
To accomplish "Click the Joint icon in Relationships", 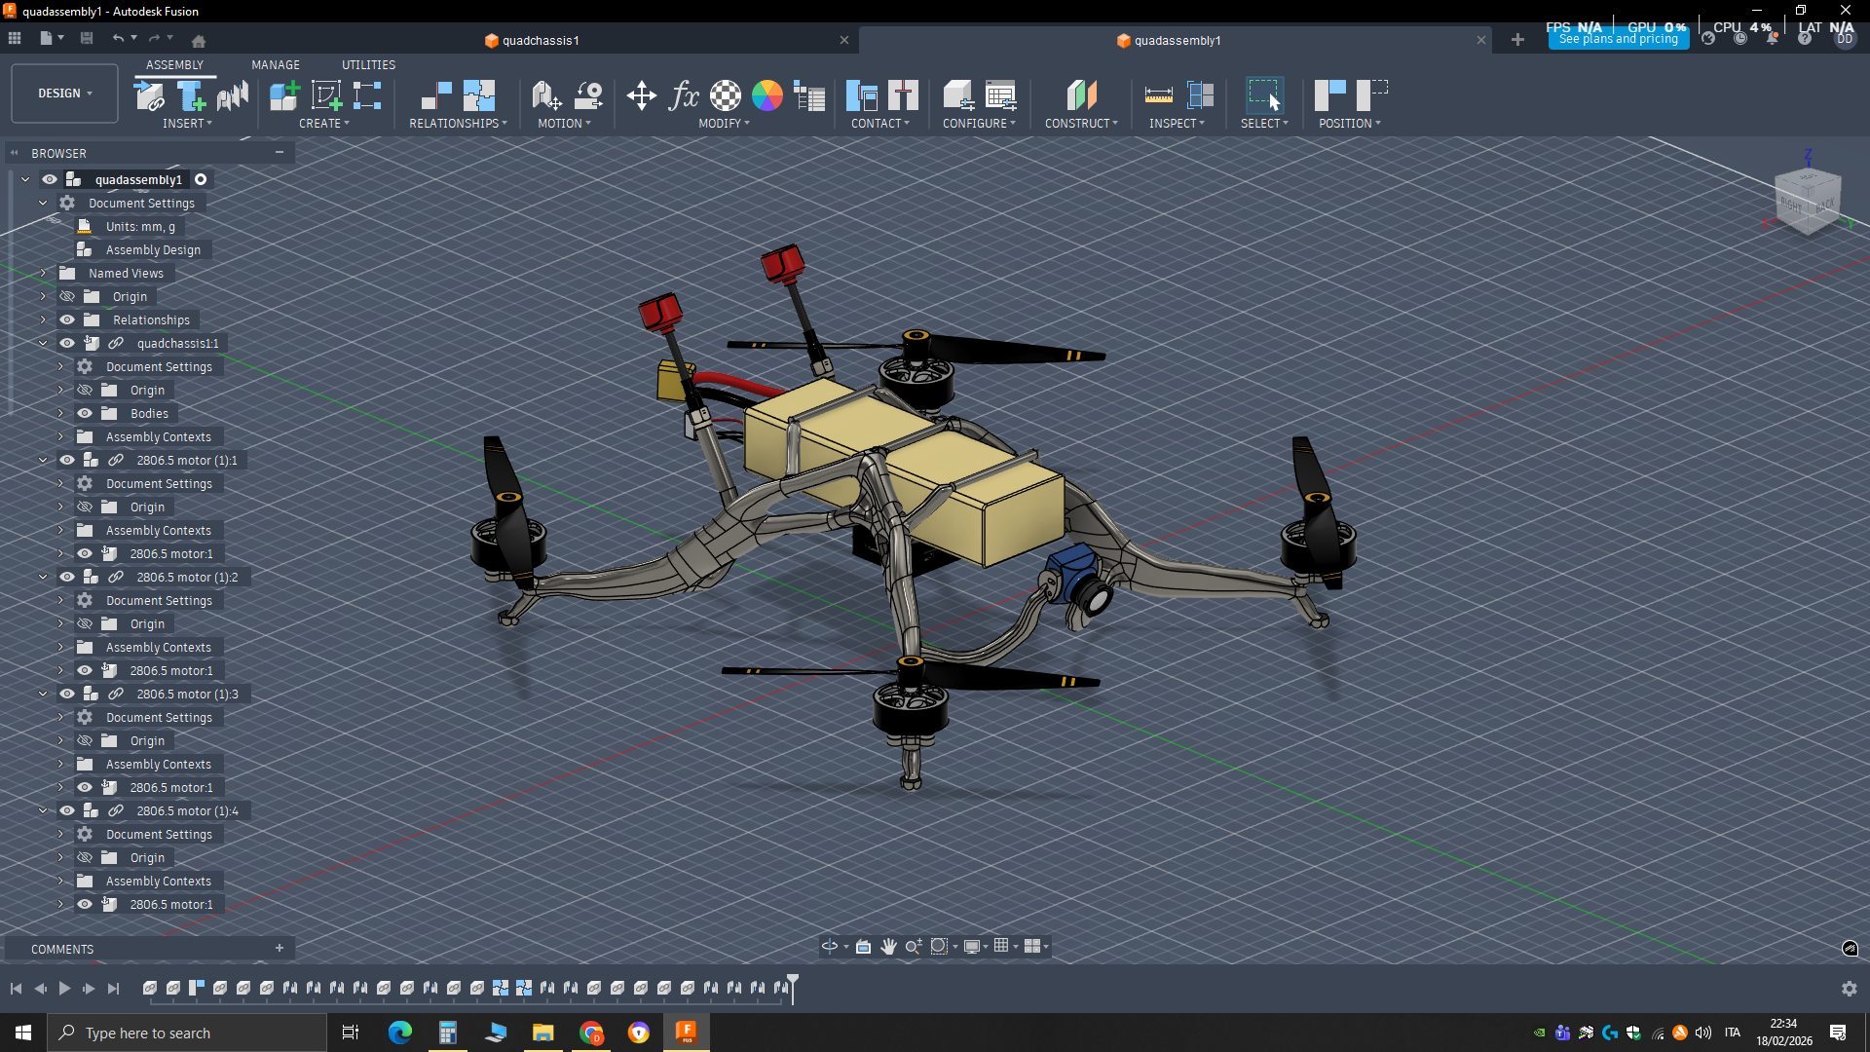I will (x=435, y=95).
